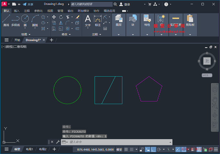
Task: Switch to the View (视图) ribbon tab
Action: (x=50, y=11)
